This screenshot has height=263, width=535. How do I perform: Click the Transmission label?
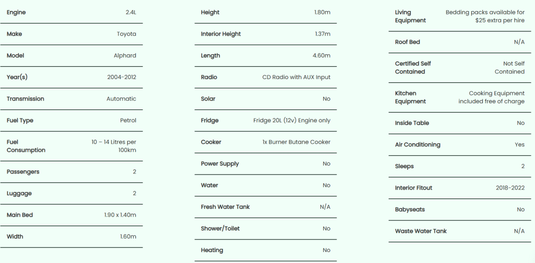(25, 99)
